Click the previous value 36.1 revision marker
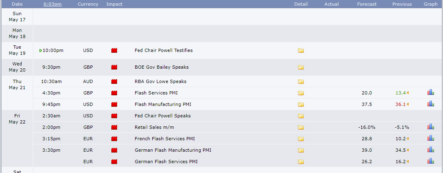 408,104
